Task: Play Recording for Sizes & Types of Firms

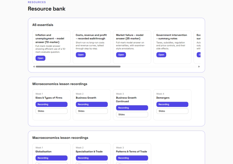Action: [x=52, y=104]
